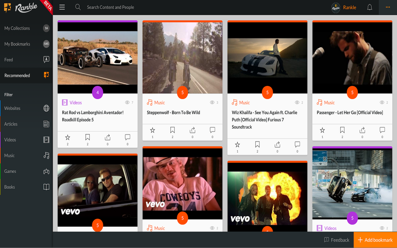Bookmark the Rat Rod vs Lamborghini card
397x248 pixels.
pos(87,137)
